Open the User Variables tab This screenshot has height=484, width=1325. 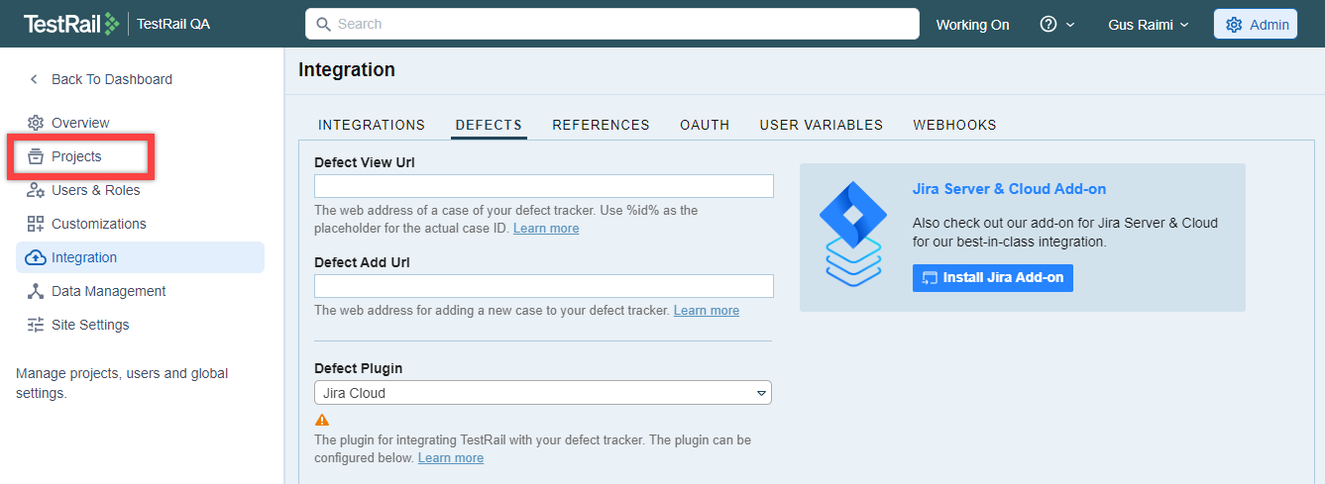click(822, 125)
